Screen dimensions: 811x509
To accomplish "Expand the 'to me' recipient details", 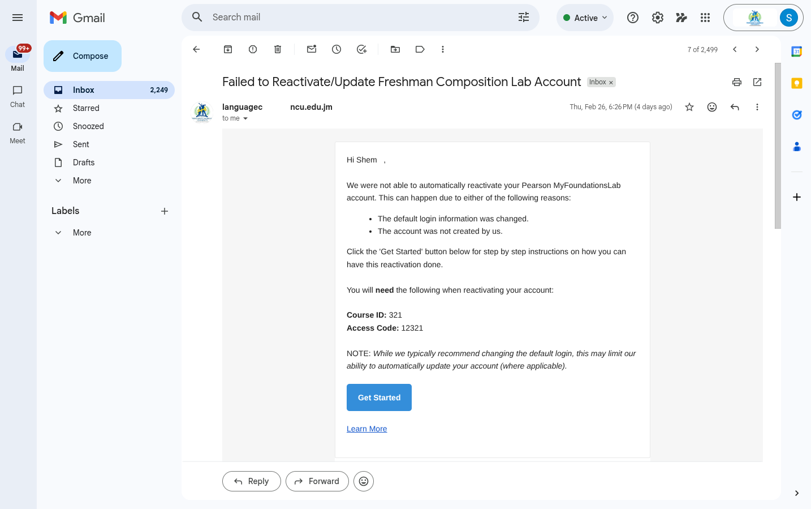I will [x=235, y=118].
